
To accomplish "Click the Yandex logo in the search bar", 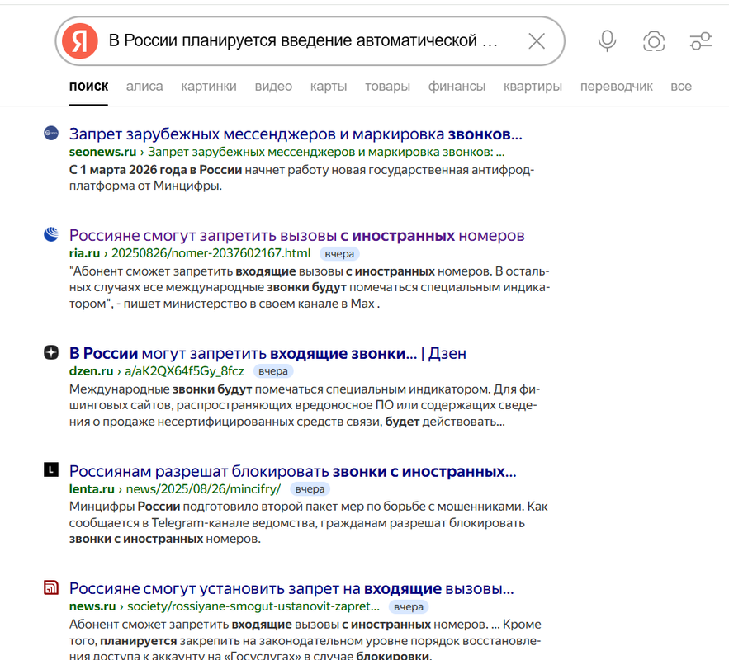I will coord(80,41).
